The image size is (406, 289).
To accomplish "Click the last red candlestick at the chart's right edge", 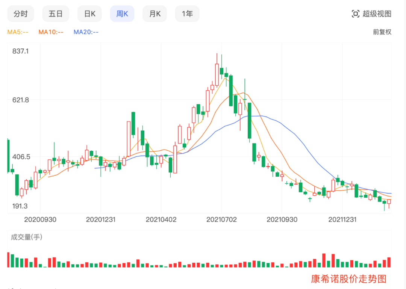I will [389, 202].
